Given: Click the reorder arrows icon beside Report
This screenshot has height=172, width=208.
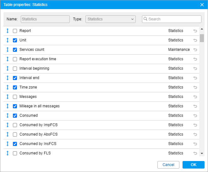Looking at the screenshot, I should pyautogui.click(x=8, y=31).
